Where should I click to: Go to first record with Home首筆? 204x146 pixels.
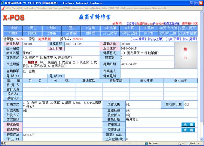138,39
